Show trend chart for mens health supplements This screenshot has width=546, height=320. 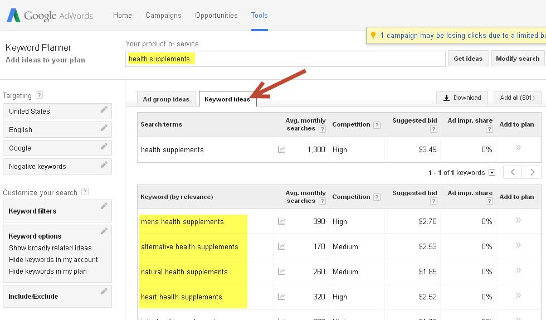pos(281,221)
